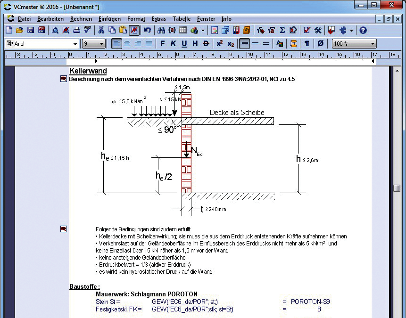The width and height of the screenshot is (406, 318).
Task: Click the scroll up arrow of document scrollbar
Action: tap(397, 70)
